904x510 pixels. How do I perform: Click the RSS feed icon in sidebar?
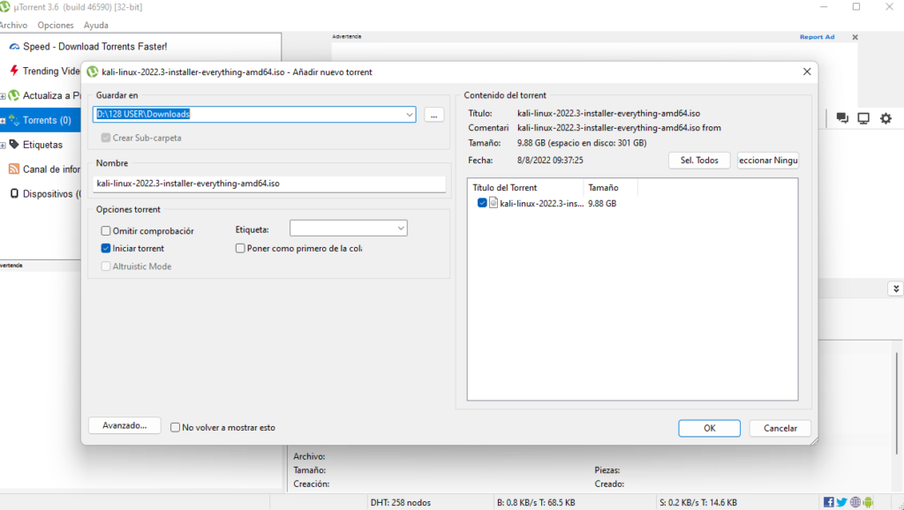click(14, 169)
